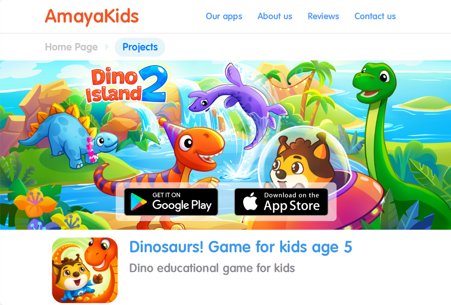This screenshot has height=305, width=451.
Task: Open the Get it on Google Play badge
Action: (x=171, y=202)
